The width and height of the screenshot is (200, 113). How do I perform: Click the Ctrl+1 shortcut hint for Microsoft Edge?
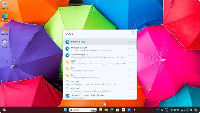(131, 42)
